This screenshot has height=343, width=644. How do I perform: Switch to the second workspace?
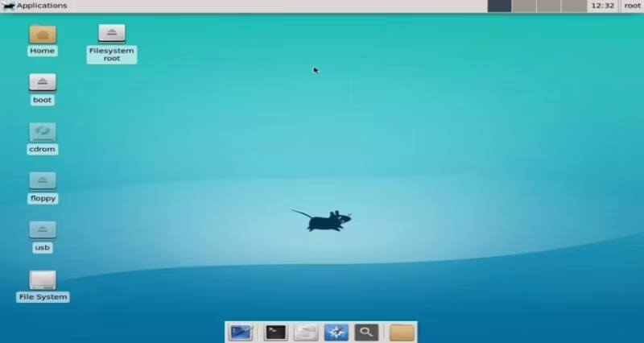(524, 6)
